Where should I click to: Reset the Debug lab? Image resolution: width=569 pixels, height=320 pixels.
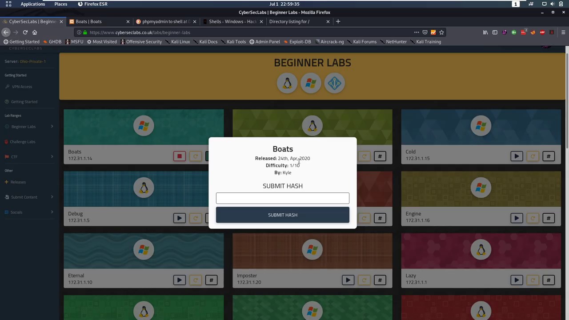[x=196, y=218]
